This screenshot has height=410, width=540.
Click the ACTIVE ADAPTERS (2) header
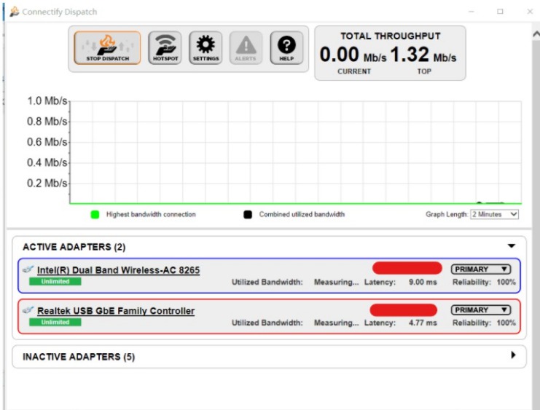[x=74, y=247]
